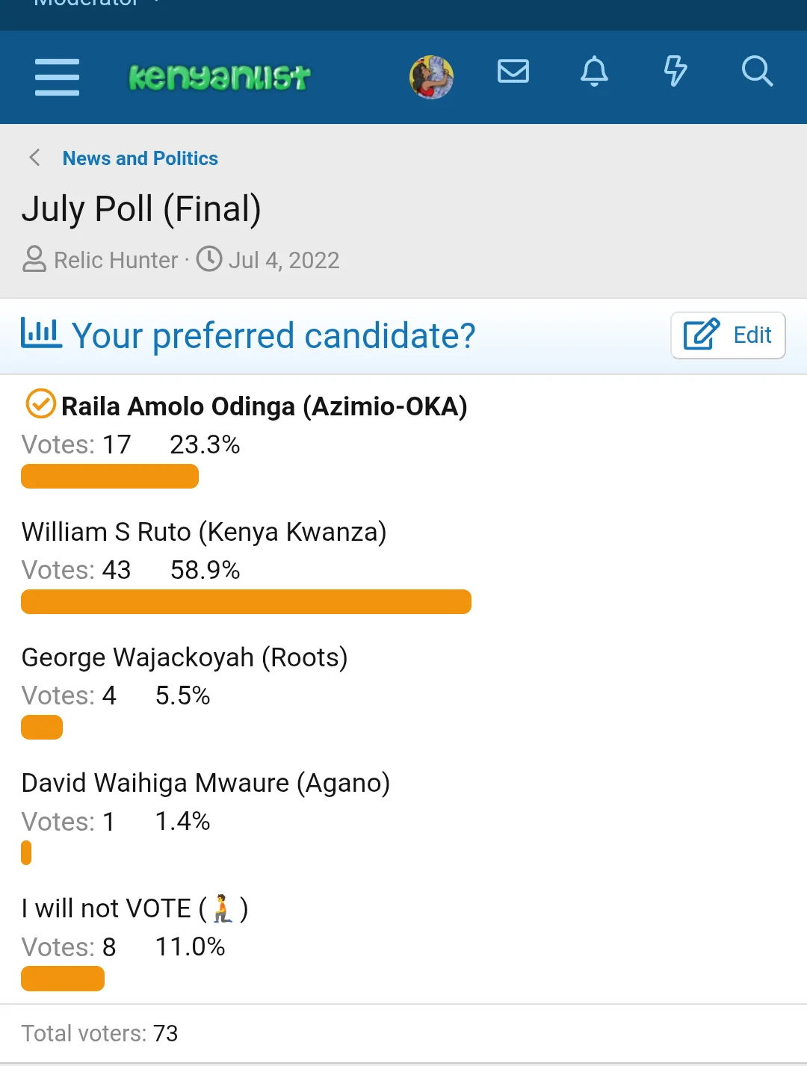This screenshot has width=807, height=1066.
Task: Open the search magnifier icon
Action: [x=757, y=72]
